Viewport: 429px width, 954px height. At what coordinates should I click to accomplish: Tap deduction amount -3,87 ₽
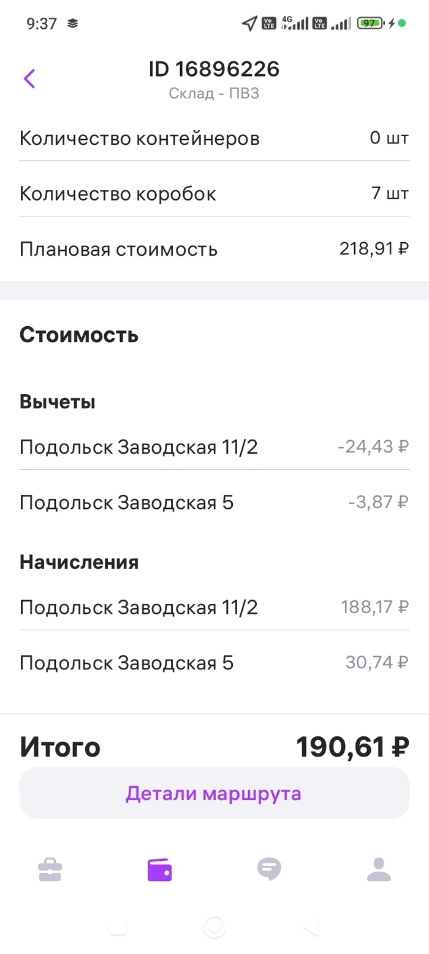(x=378, y=503)
